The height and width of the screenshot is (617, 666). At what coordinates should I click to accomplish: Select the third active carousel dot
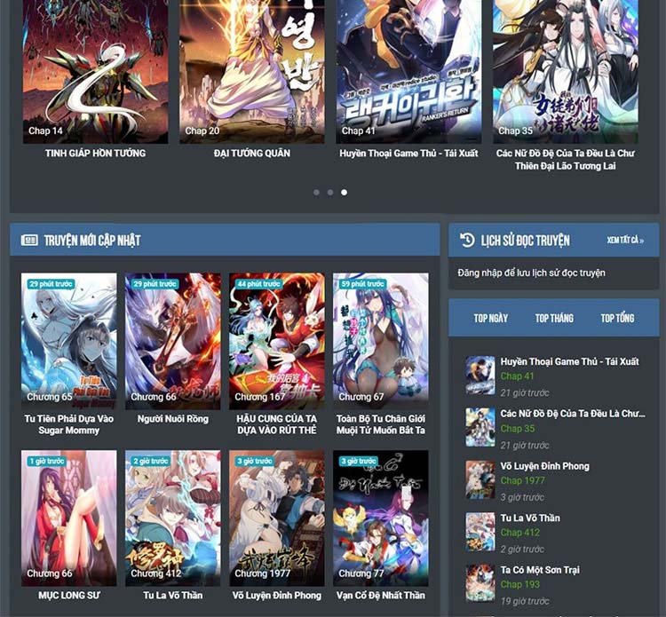coord(345,192)
